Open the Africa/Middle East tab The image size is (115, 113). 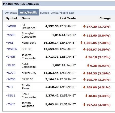63,13
